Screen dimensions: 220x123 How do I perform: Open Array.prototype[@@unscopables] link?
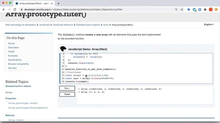point(28,108)
